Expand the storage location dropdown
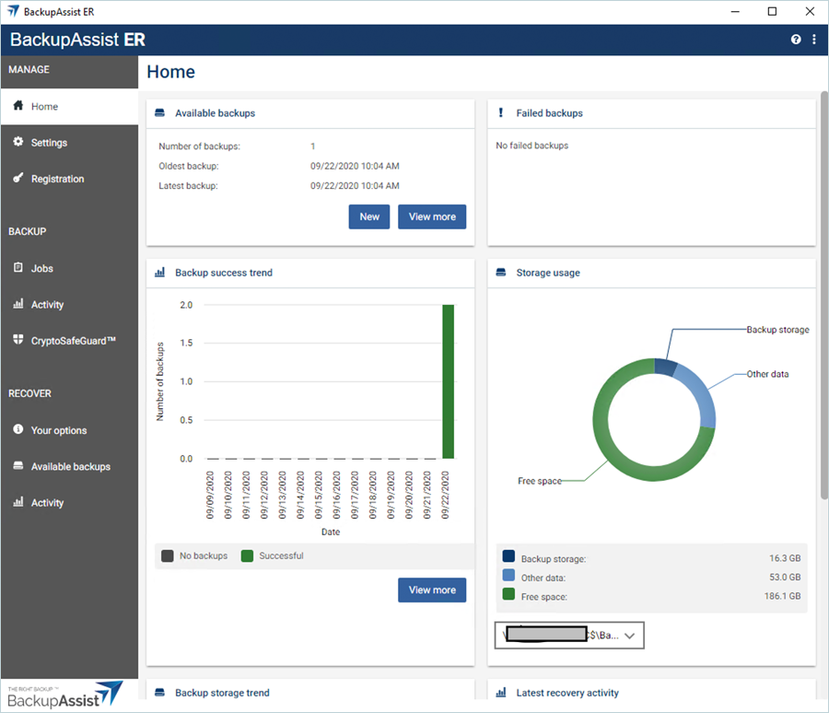This screenshot has height=713, width=829. [630, 636]
